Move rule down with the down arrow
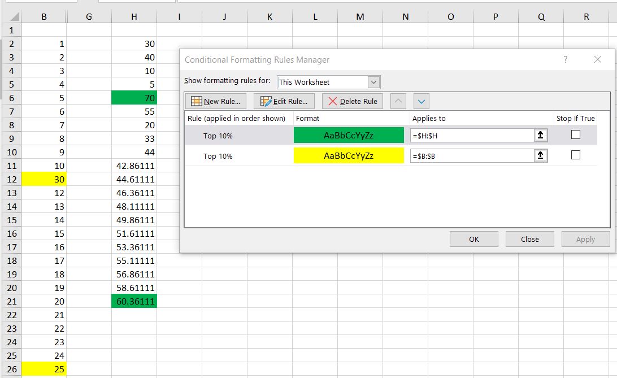This screenshot has height=378, width=617. pyautogui.click(x=422, y=102)
